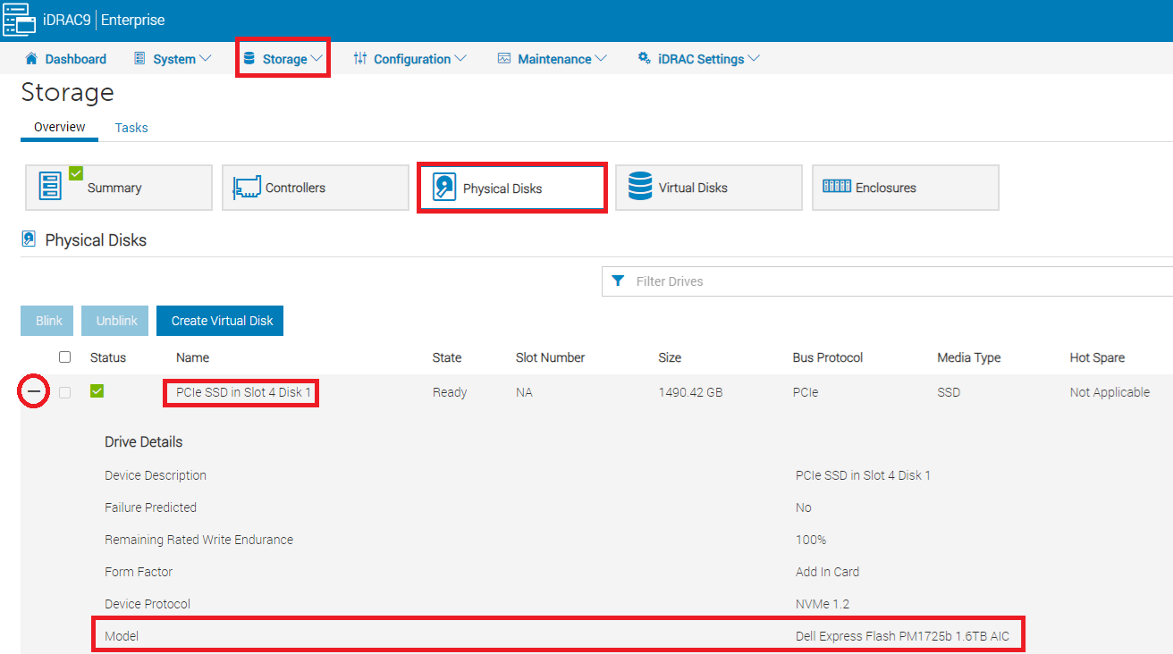Click the filter funnel icon
1173x654 pixels.
click(x=618, y=281)
